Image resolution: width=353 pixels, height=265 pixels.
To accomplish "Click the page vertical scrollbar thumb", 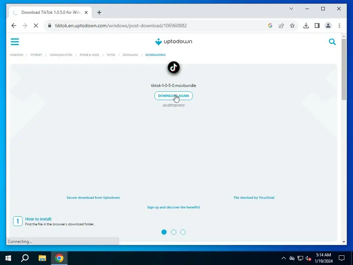I will 344,69.
